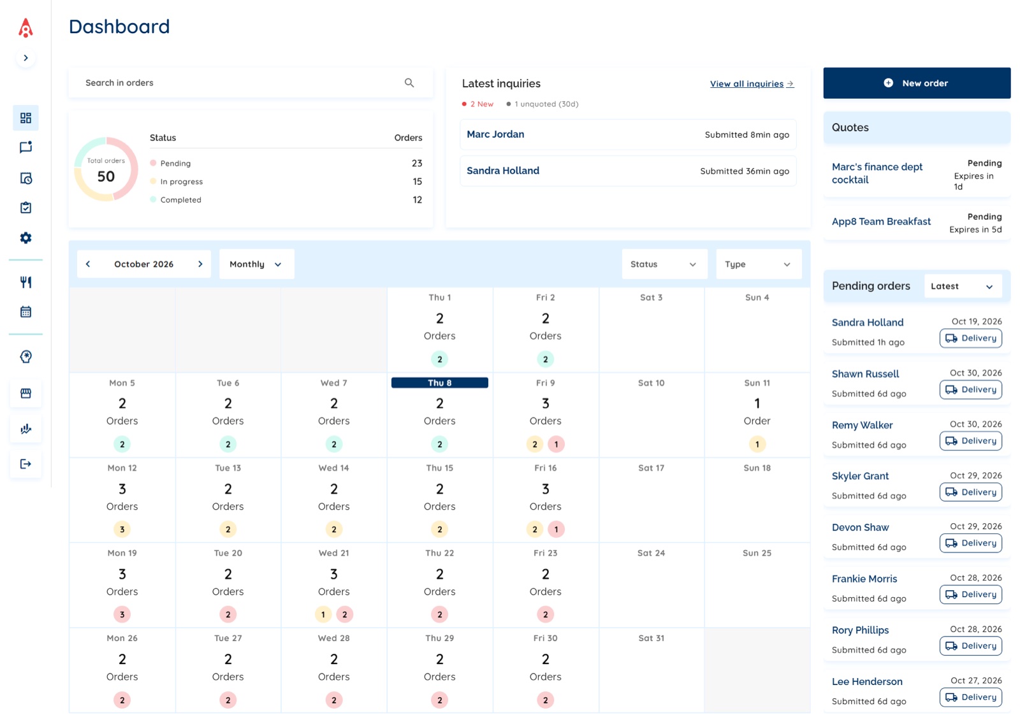Viewport: 1020px width, 722px height.
Task: Click the red pending badge on Fri 9
Action: point(556,444)
